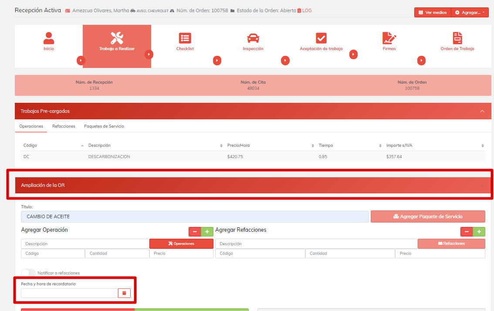Click Agregar Paquete de Servicio button
The height and width of the screenshot is (311, 494).
pyautogui.click(x=427, y=216)
